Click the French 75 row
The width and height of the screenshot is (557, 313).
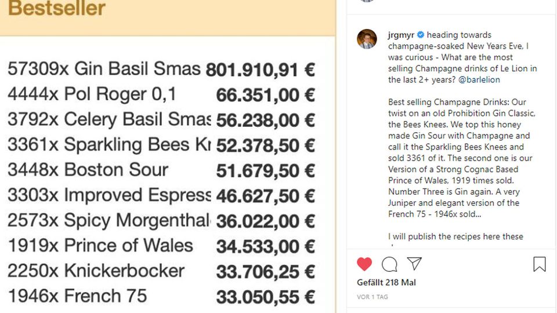coord(77,296)
